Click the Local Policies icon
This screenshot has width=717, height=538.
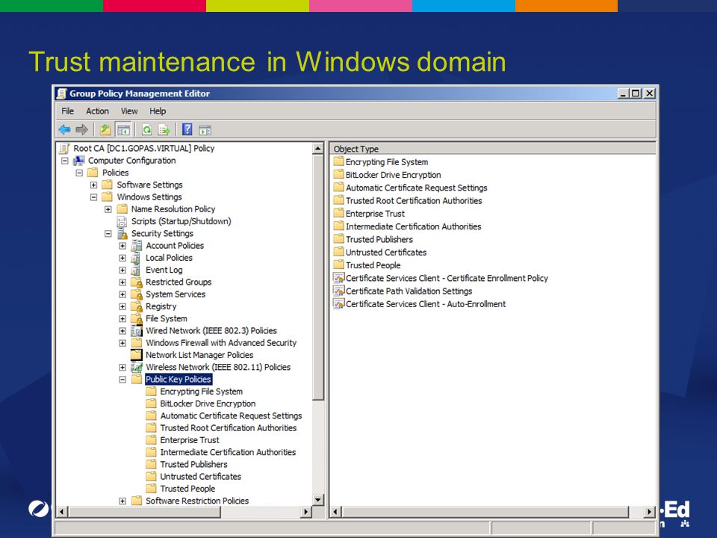pos(136,258)
